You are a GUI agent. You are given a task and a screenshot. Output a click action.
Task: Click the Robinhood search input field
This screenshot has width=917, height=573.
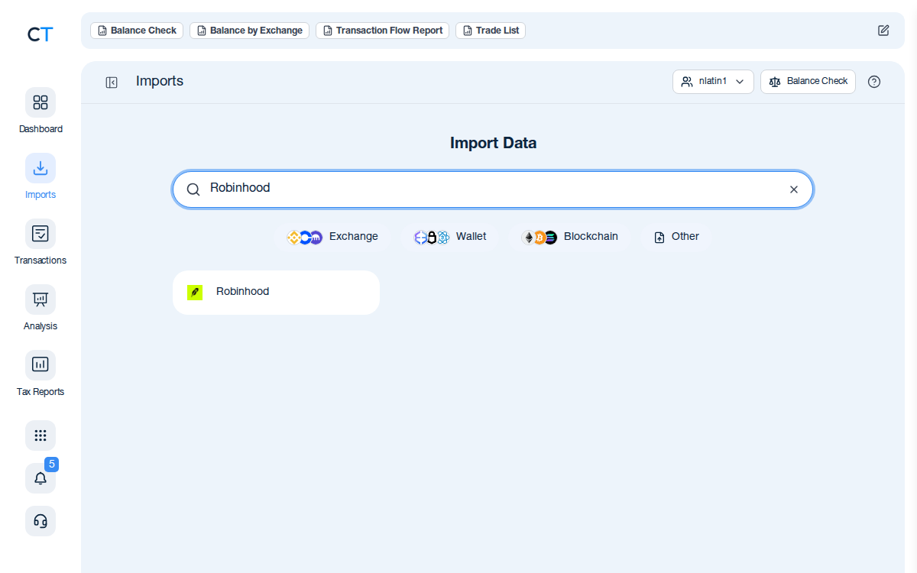tap(493, 189)
